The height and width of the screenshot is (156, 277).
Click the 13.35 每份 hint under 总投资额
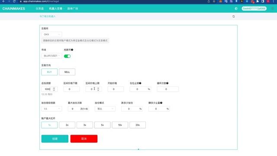(47, 94)
